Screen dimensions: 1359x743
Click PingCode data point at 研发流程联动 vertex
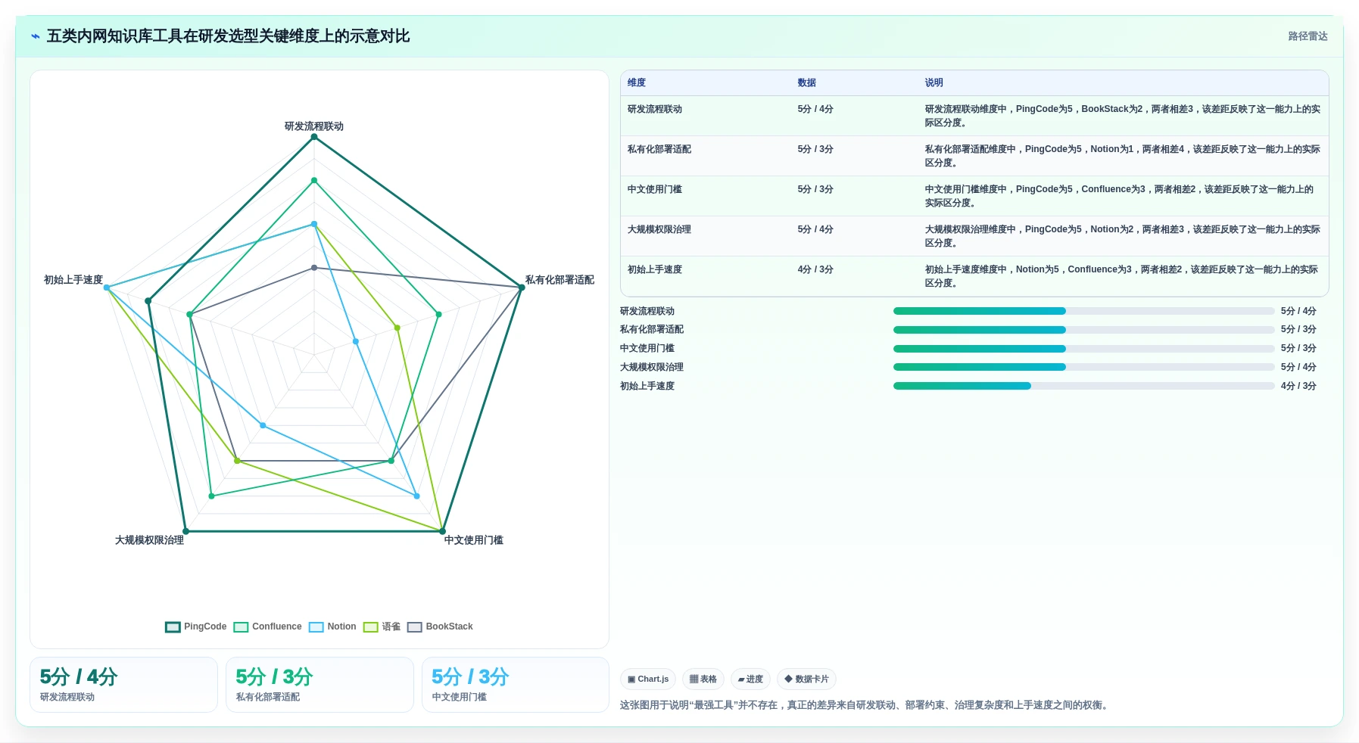pyautogui.click(x=314, y=137)
